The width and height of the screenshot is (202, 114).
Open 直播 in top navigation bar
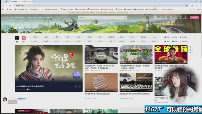16,17
